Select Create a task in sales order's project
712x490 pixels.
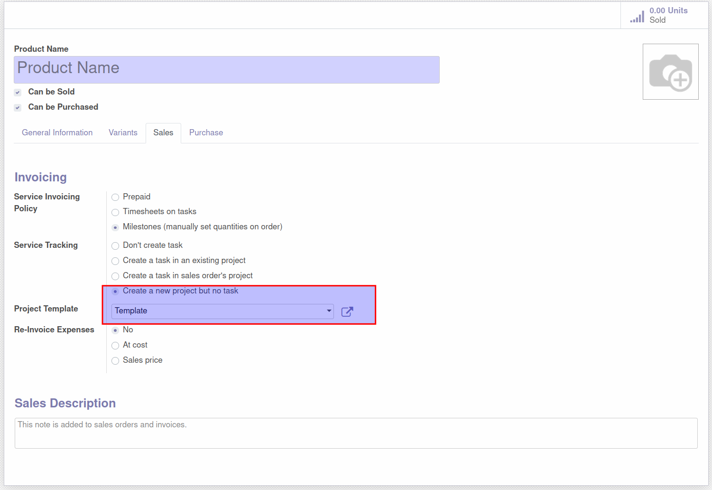click(x=115, y=276)
